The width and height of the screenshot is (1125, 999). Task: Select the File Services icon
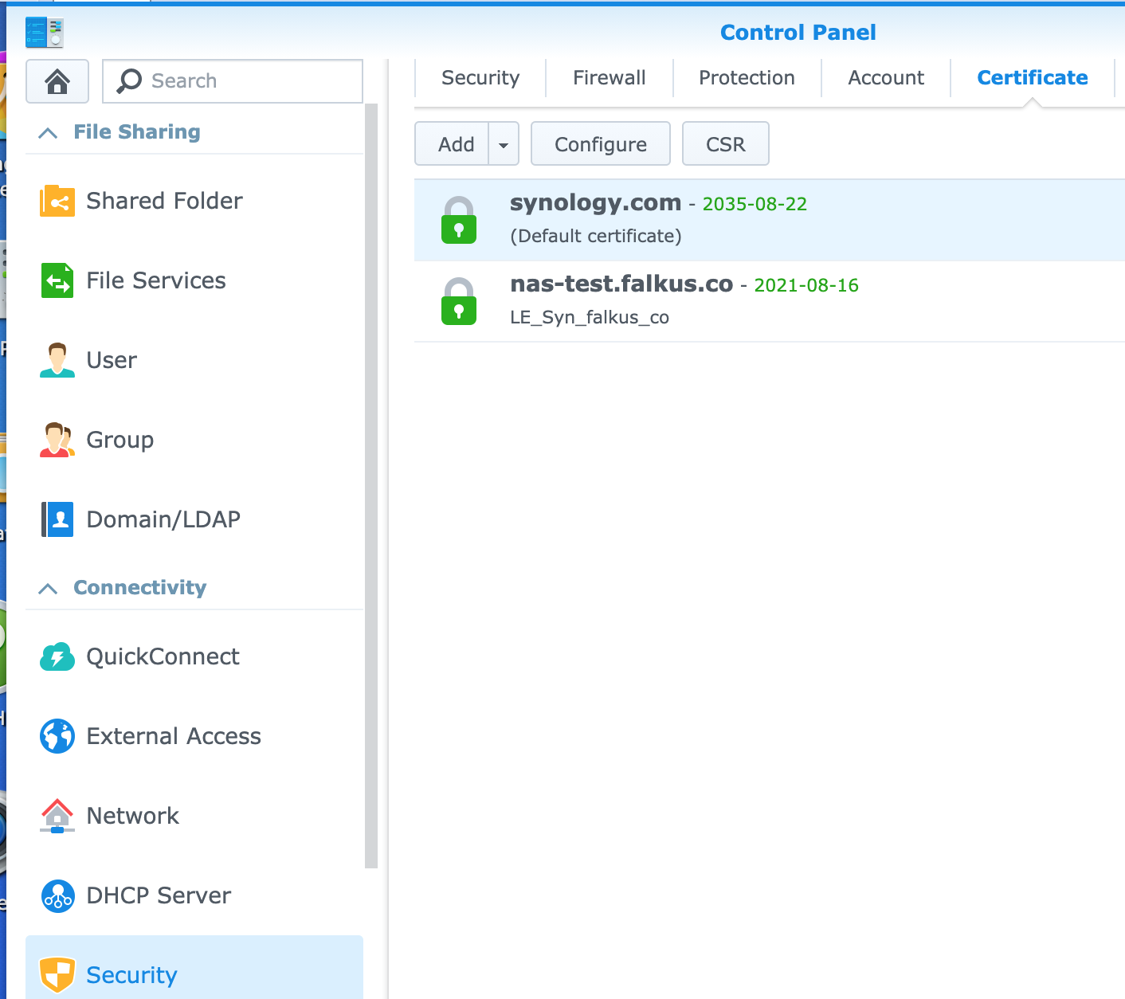click(57, 280)
